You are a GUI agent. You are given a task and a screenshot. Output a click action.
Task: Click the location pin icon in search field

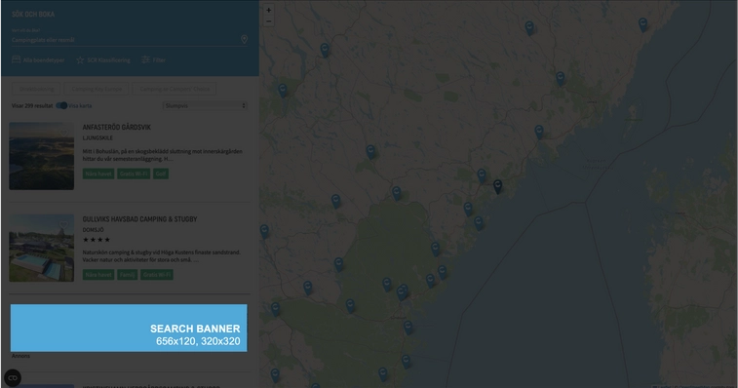point(244,40)
